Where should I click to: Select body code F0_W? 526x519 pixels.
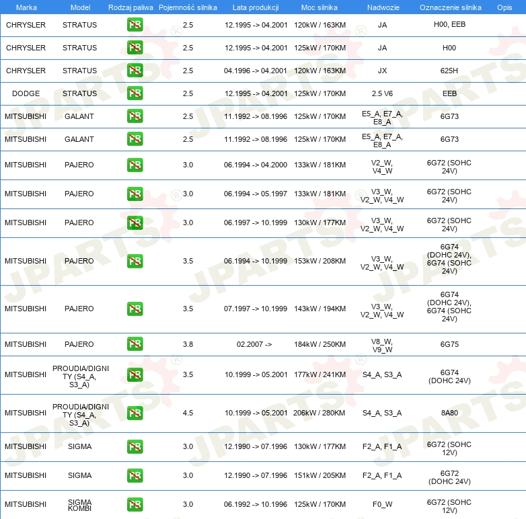click(x=382, y=504)
